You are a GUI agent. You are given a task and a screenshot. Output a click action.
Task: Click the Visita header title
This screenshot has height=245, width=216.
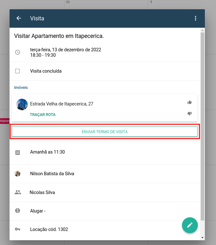37,18
